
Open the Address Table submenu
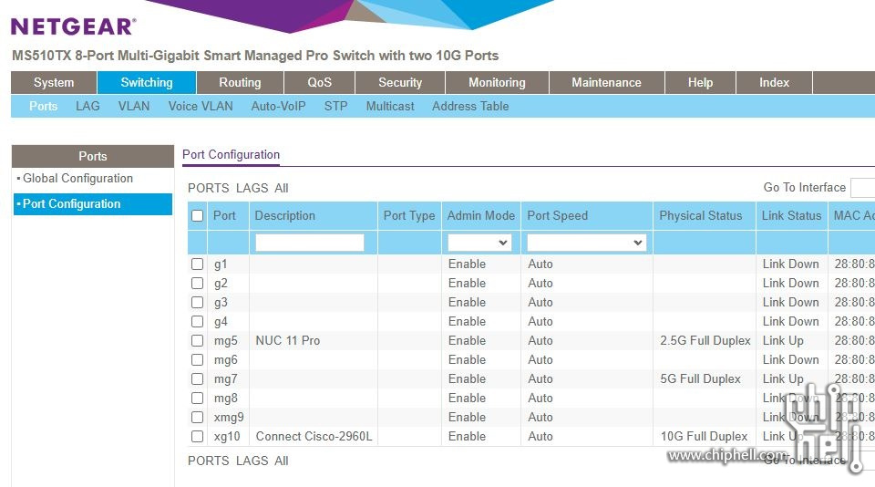(x=470, y=106)
